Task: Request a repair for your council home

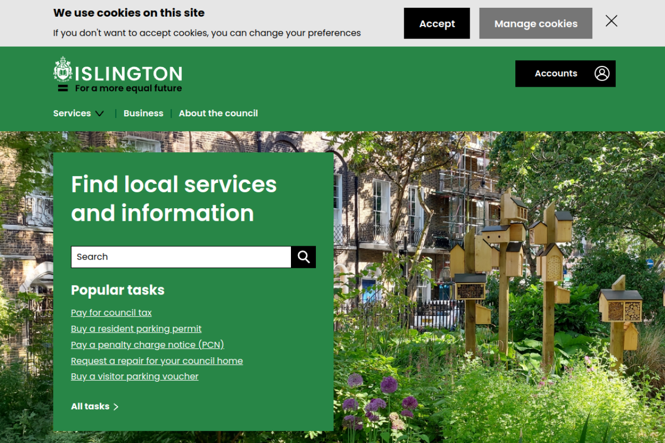Action: point(157,361)
